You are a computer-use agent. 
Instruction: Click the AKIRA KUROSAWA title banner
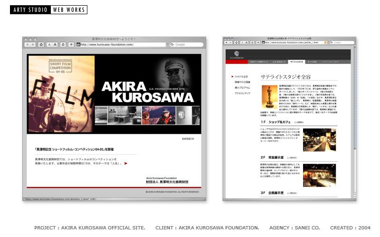pyautogui.click(x=148, y=92)
